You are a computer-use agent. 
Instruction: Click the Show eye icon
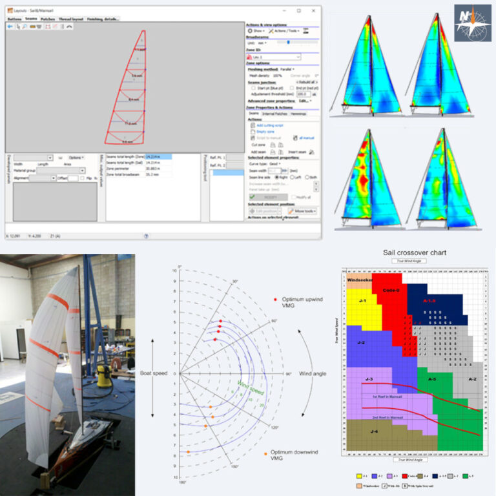[251, 30]
